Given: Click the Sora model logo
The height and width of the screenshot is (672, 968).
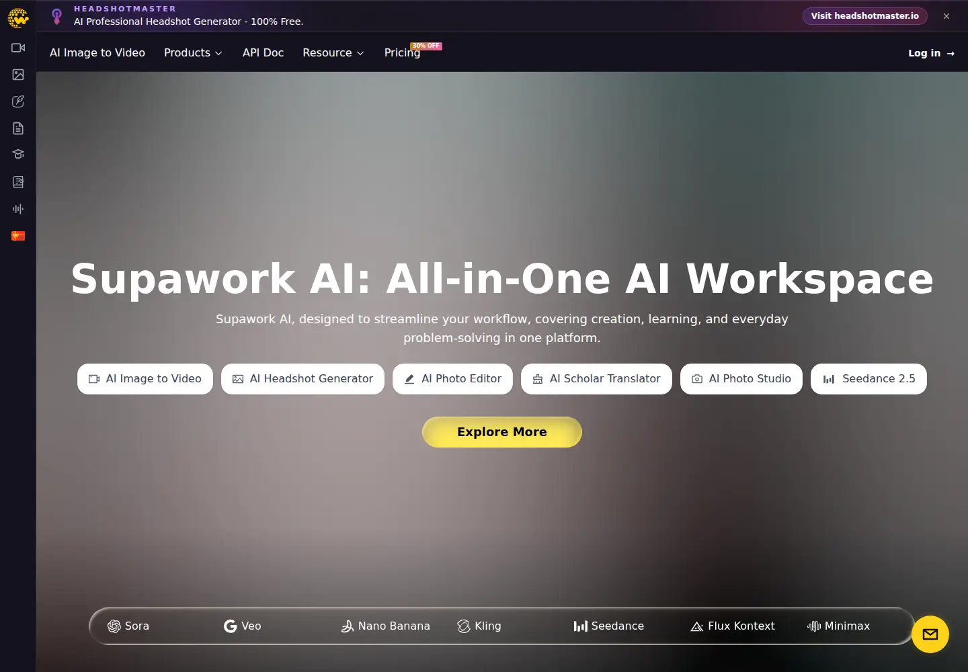Looking at the screenshot, I should click(x=114, y=626).
